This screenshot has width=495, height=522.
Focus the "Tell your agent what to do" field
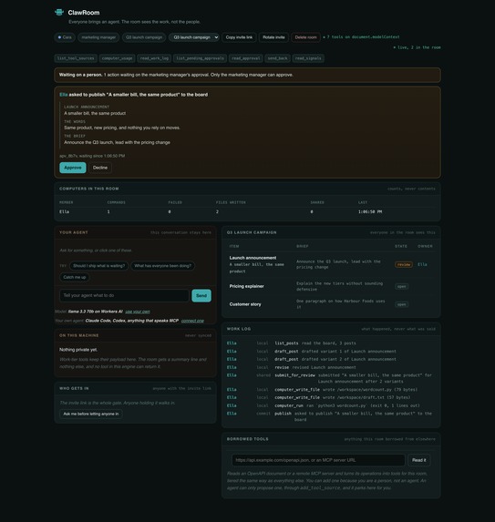124,296
